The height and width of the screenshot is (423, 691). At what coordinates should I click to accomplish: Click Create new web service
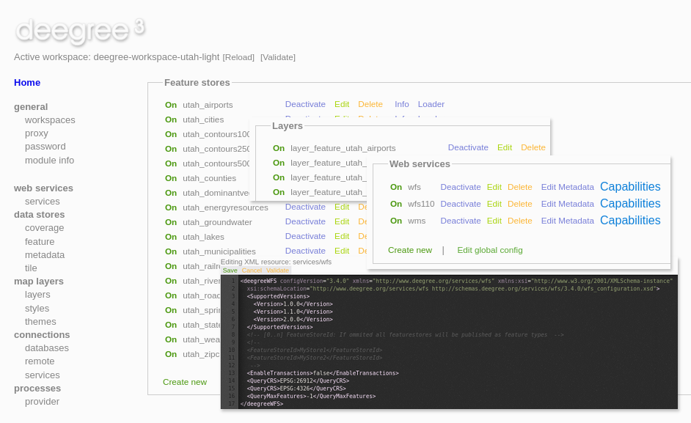coord(410,250)
